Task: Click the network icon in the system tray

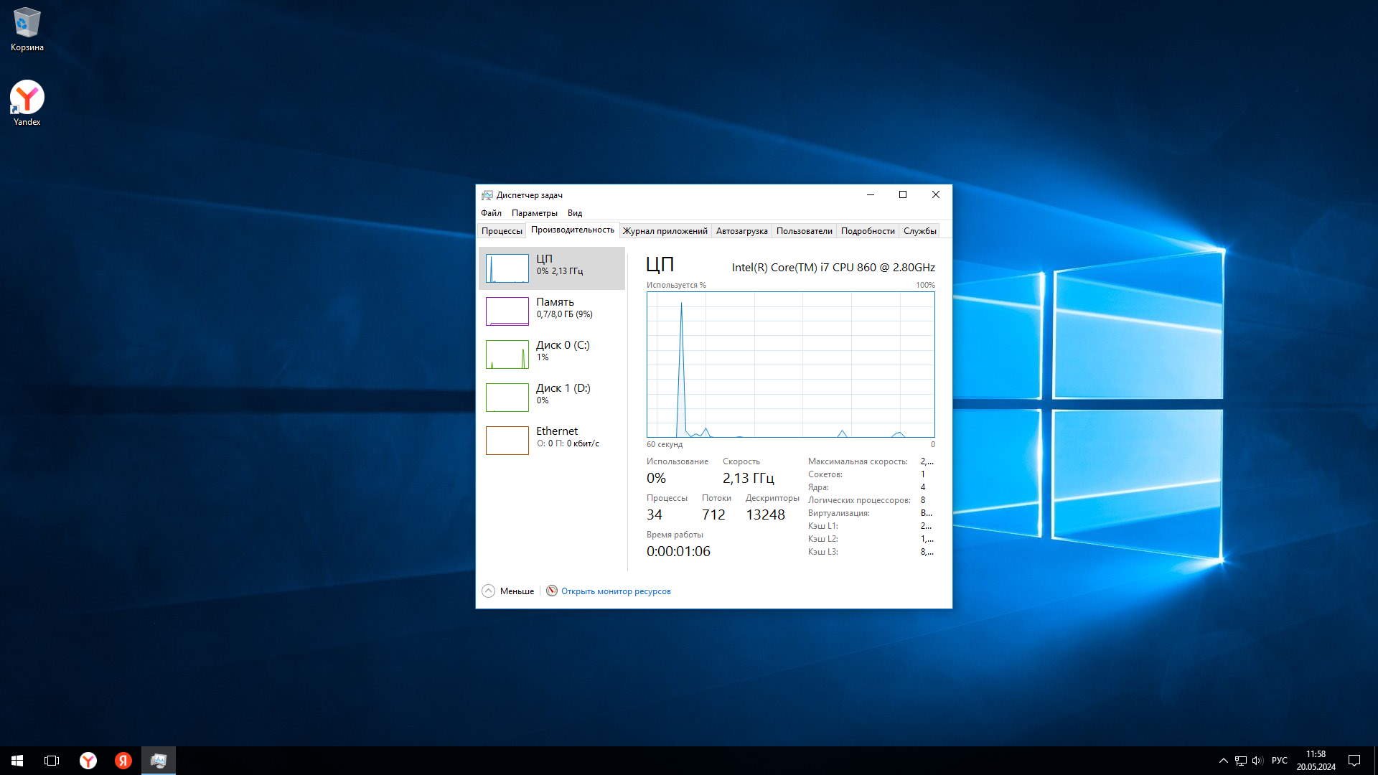Action: pos(1240,760)
